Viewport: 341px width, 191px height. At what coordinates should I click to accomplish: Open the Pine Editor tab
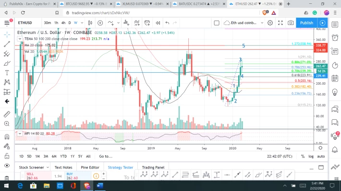pyautogui.click(x=90, y=168)
